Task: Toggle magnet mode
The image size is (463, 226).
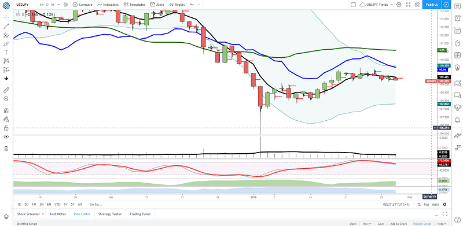Action: [x=6, y=110]
